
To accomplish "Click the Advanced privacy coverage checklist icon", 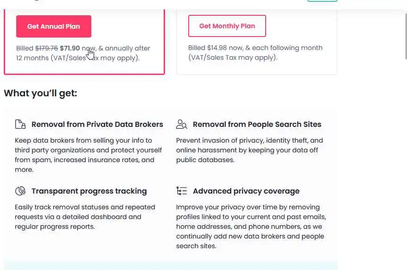I will (x=182, y=191).
